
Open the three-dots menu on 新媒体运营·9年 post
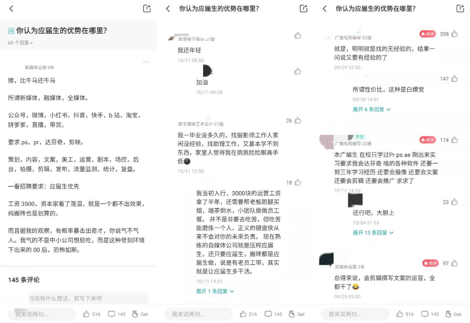[146, 62]
